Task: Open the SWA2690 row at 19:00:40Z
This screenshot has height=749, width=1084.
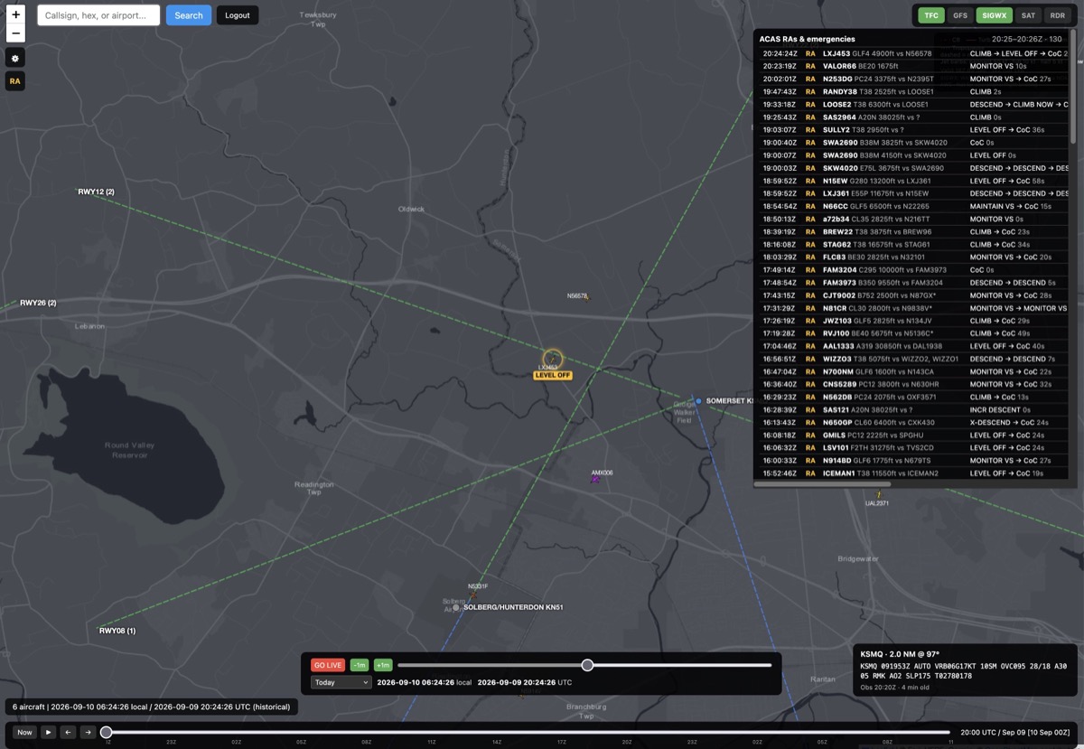Action: pyautogui.click(x=912, y=143)
